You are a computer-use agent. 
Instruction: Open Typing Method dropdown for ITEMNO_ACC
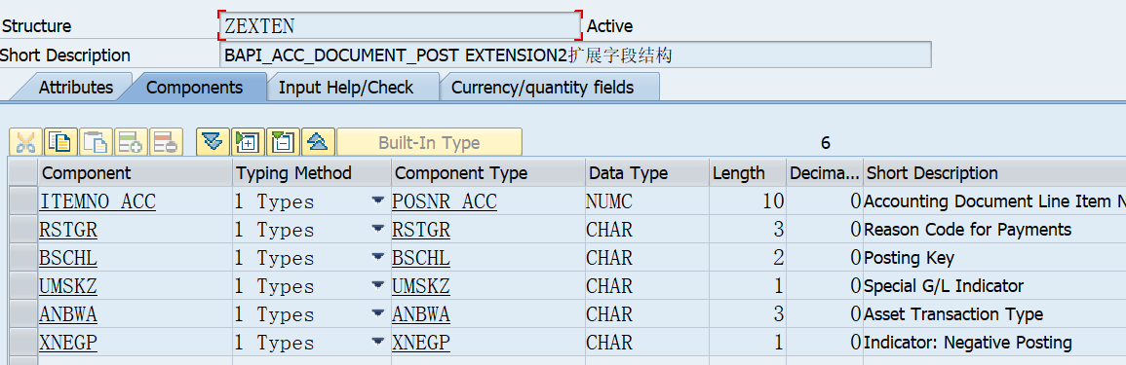[x=377, y=201]
